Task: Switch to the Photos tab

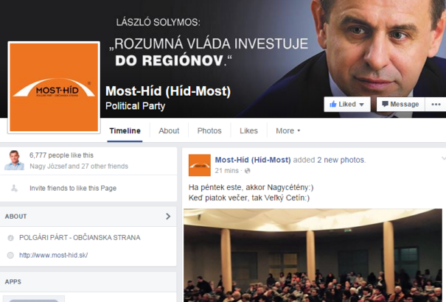Action: (x=209, y=130)
